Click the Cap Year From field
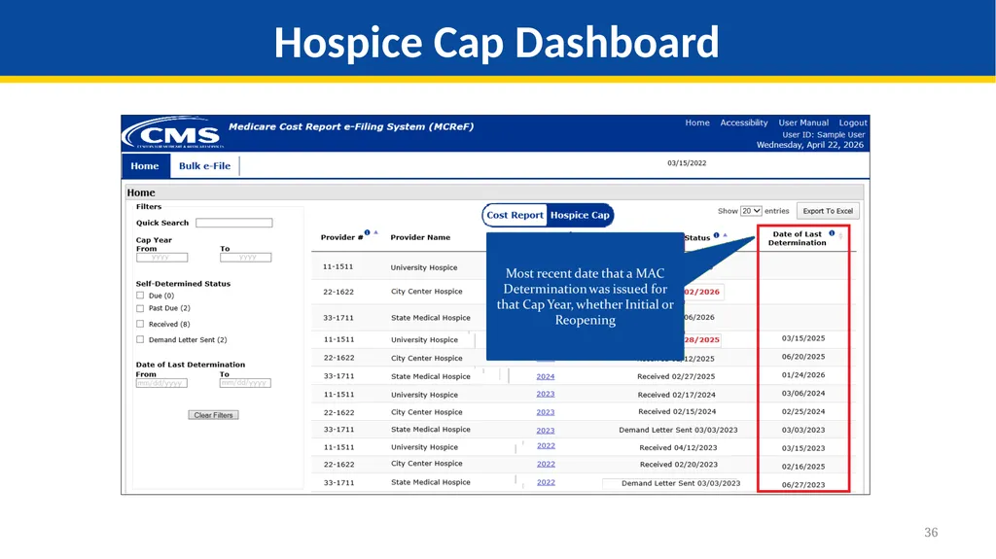 tap(162, 258)
